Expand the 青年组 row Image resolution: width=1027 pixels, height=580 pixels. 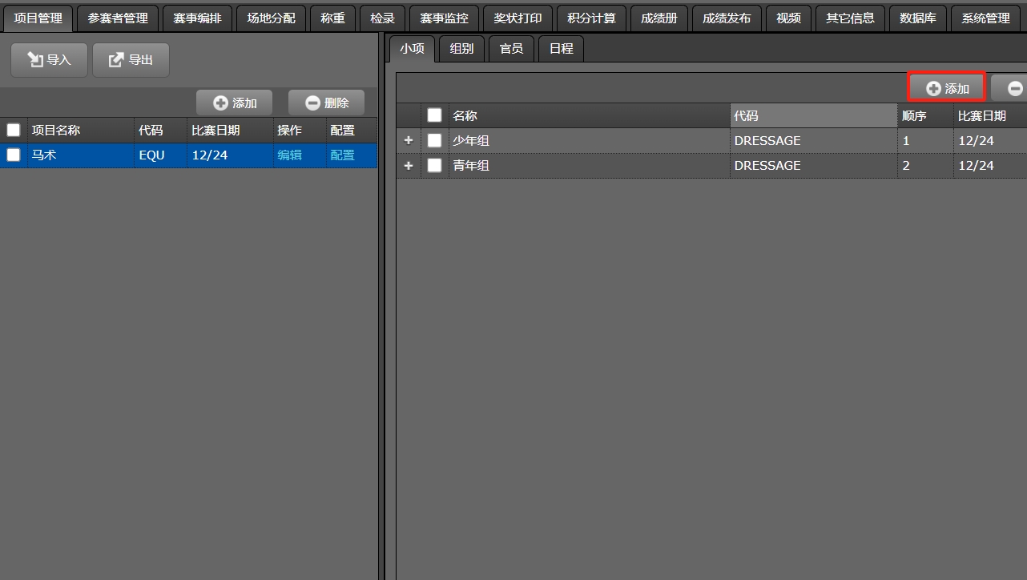coord(409,165)
